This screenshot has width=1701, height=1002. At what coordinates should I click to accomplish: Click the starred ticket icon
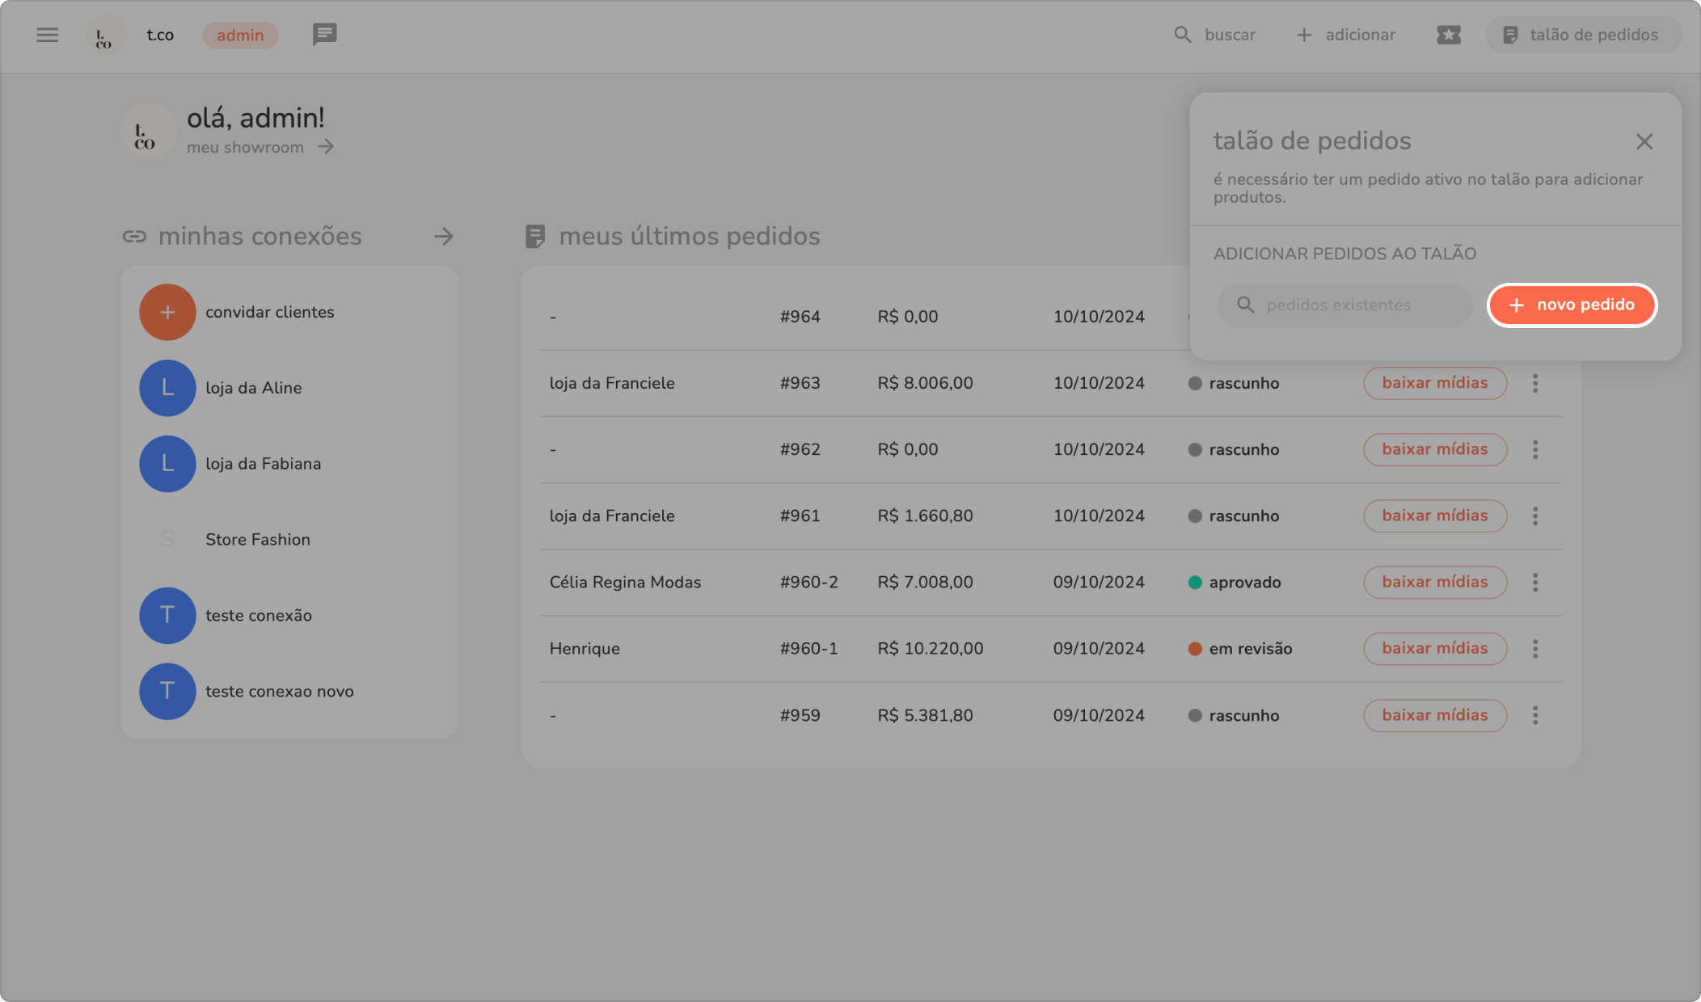click(1448, 35)
